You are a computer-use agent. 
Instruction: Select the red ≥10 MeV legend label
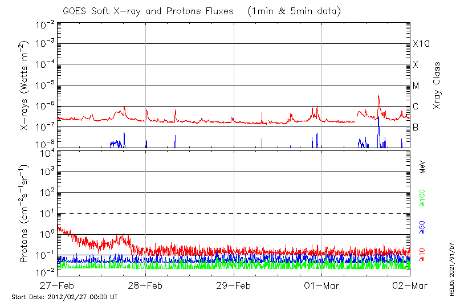click(422, 254)
